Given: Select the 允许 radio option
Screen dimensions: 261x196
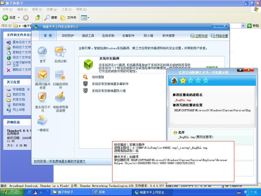Looking at the screenshot, I should point(175,132).
